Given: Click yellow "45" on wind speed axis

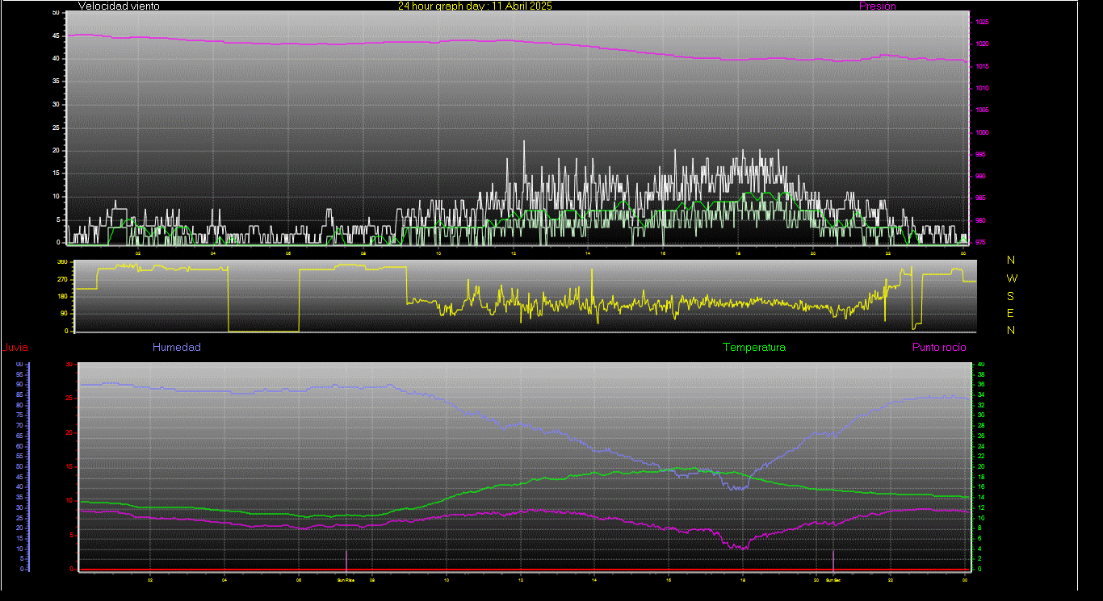Looking at the screenshot, I should [x=56, y=35].
